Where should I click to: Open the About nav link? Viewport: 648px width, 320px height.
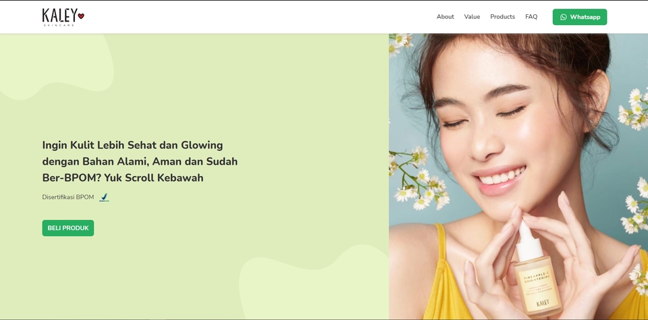[445, 17]
